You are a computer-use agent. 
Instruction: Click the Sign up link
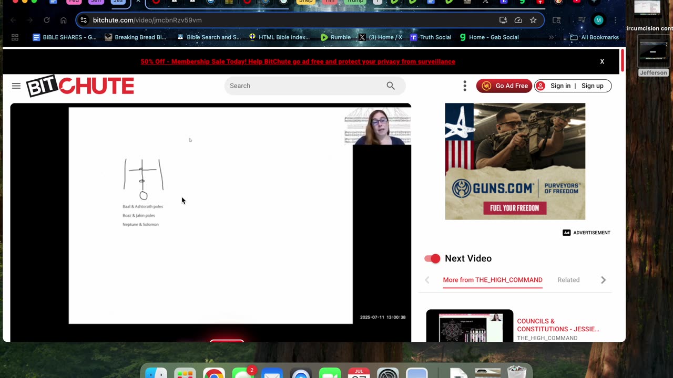point(593,86)
